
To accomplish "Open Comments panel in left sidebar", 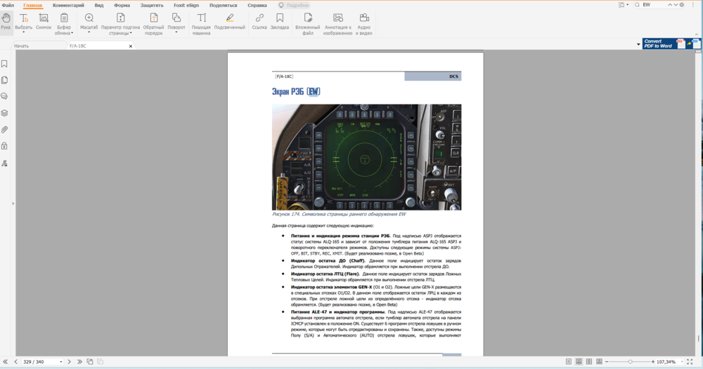I will click(4, 97).
